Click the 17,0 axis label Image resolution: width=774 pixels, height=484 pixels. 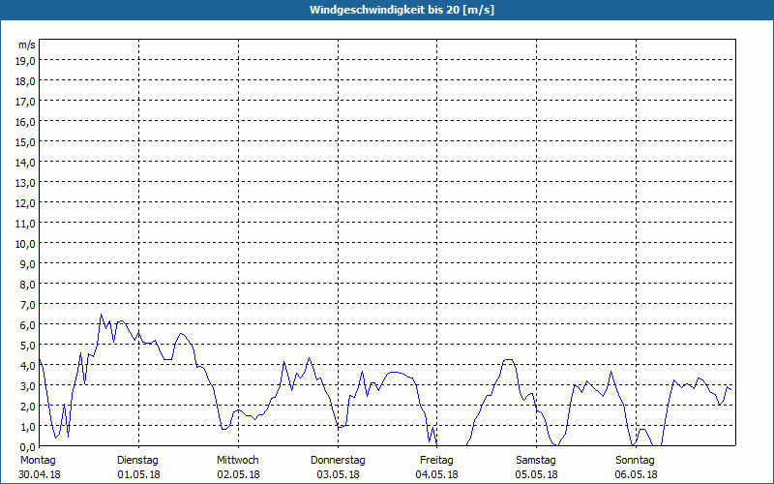26,102
